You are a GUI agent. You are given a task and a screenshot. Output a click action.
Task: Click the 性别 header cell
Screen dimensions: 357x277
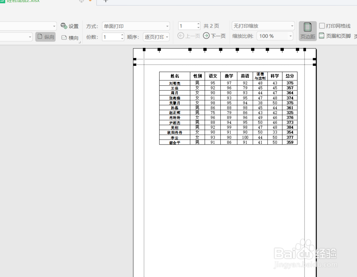197,76
